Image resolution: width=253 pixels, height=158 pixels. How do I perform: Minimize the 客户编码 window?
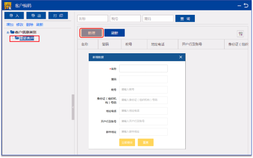tap(239, 6)
